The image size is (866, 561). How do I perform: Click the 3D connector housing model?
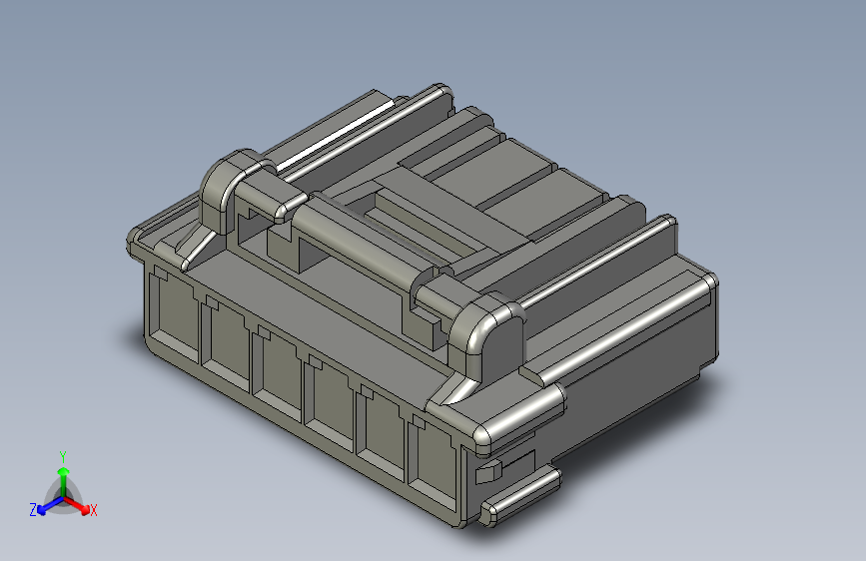(423, 306)
